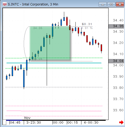Click the red arrow at bottom right
The height and width of the screenshot is (127, 125).
point(121,122)
